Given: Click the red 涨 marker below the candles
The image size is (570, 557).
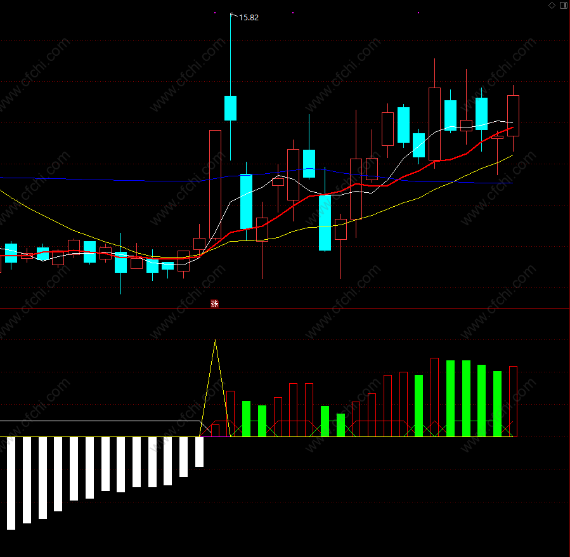Looking at the screenshot, I should [x=214, y=303].
